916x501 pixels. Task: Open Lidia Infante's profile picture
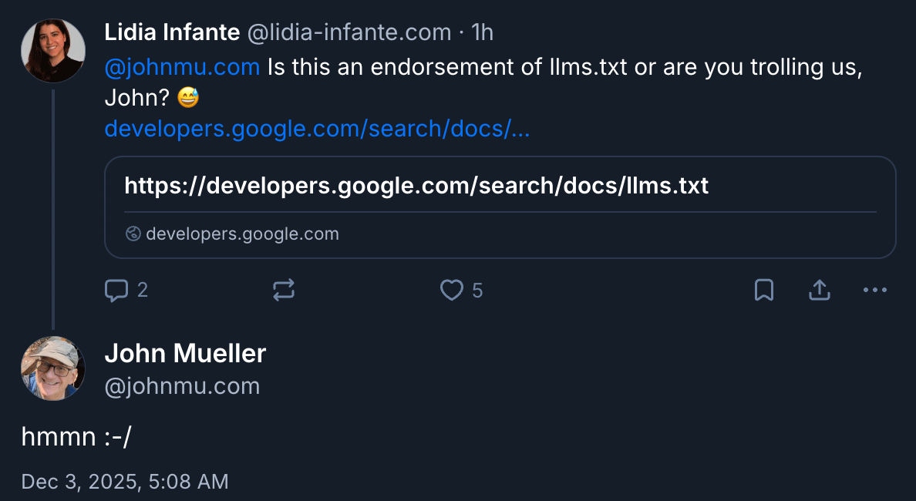[x=52, y=50]
